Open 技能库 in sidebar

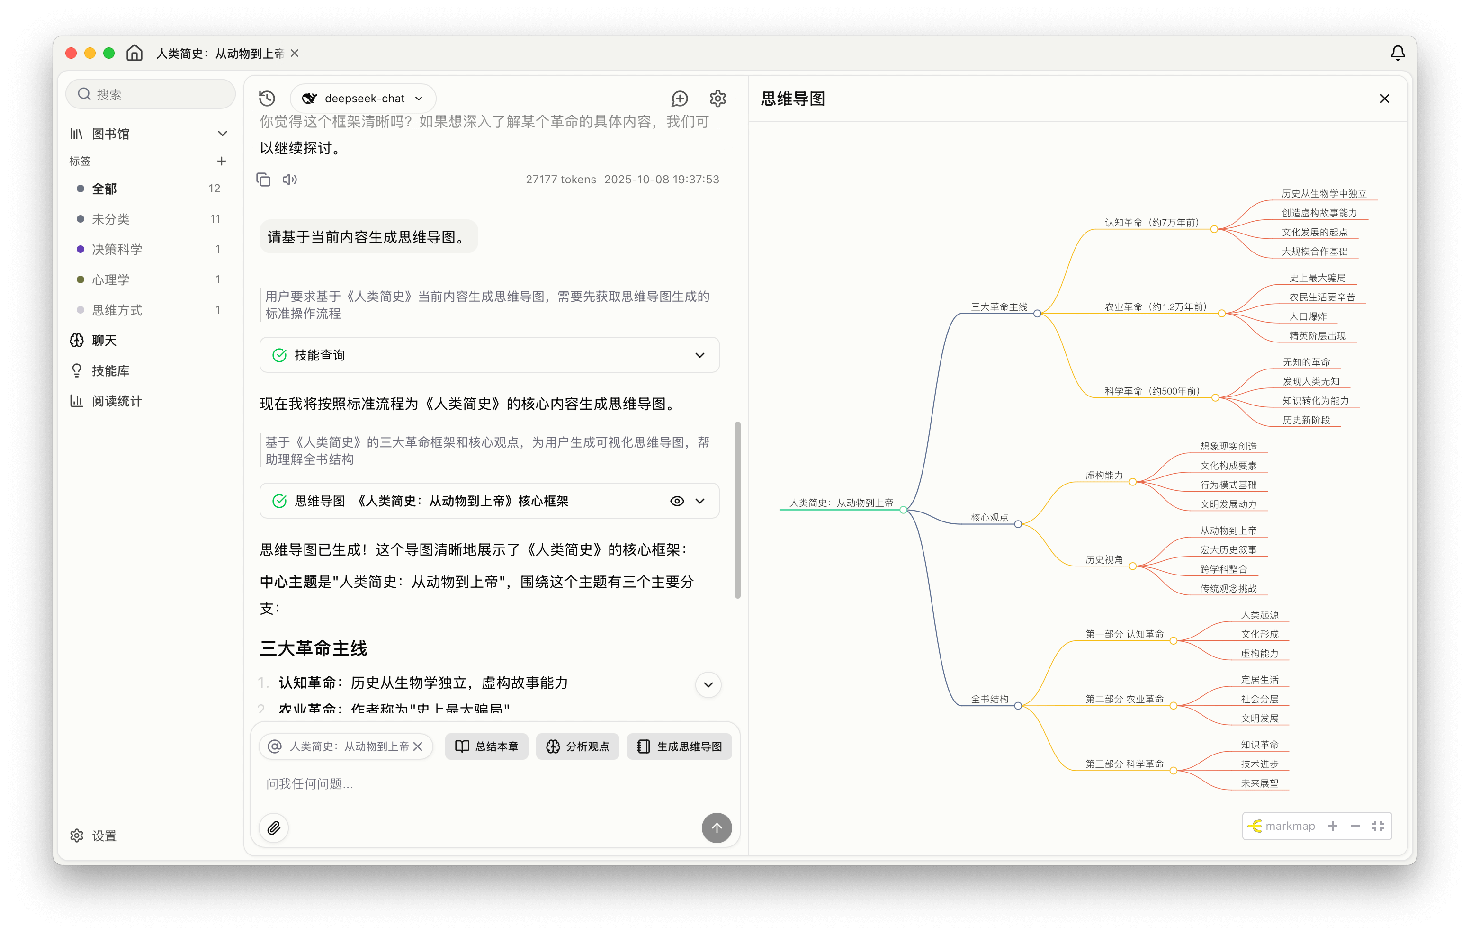click(110, 371)
